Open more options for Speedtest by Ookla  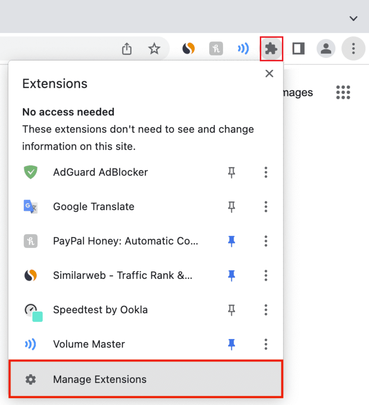pos(266,310)
